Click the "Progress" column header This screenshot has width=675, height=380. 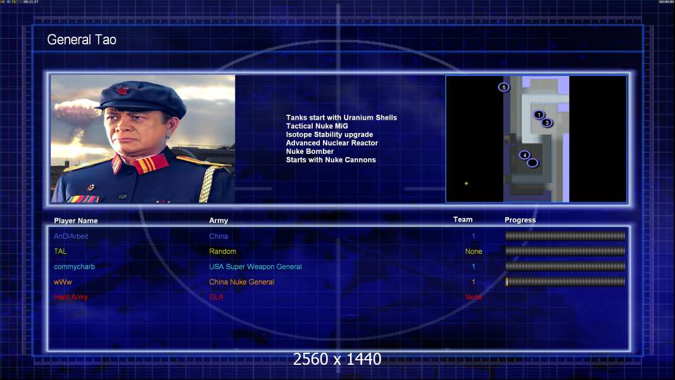(x=520, y=220)
